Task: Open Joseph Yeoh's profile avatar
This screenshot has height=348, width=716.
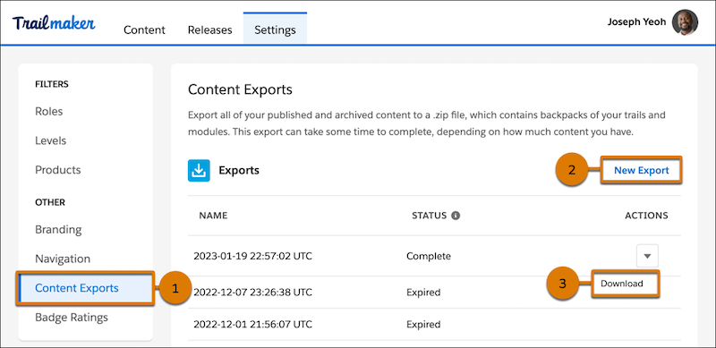Action: coord(685,22)
